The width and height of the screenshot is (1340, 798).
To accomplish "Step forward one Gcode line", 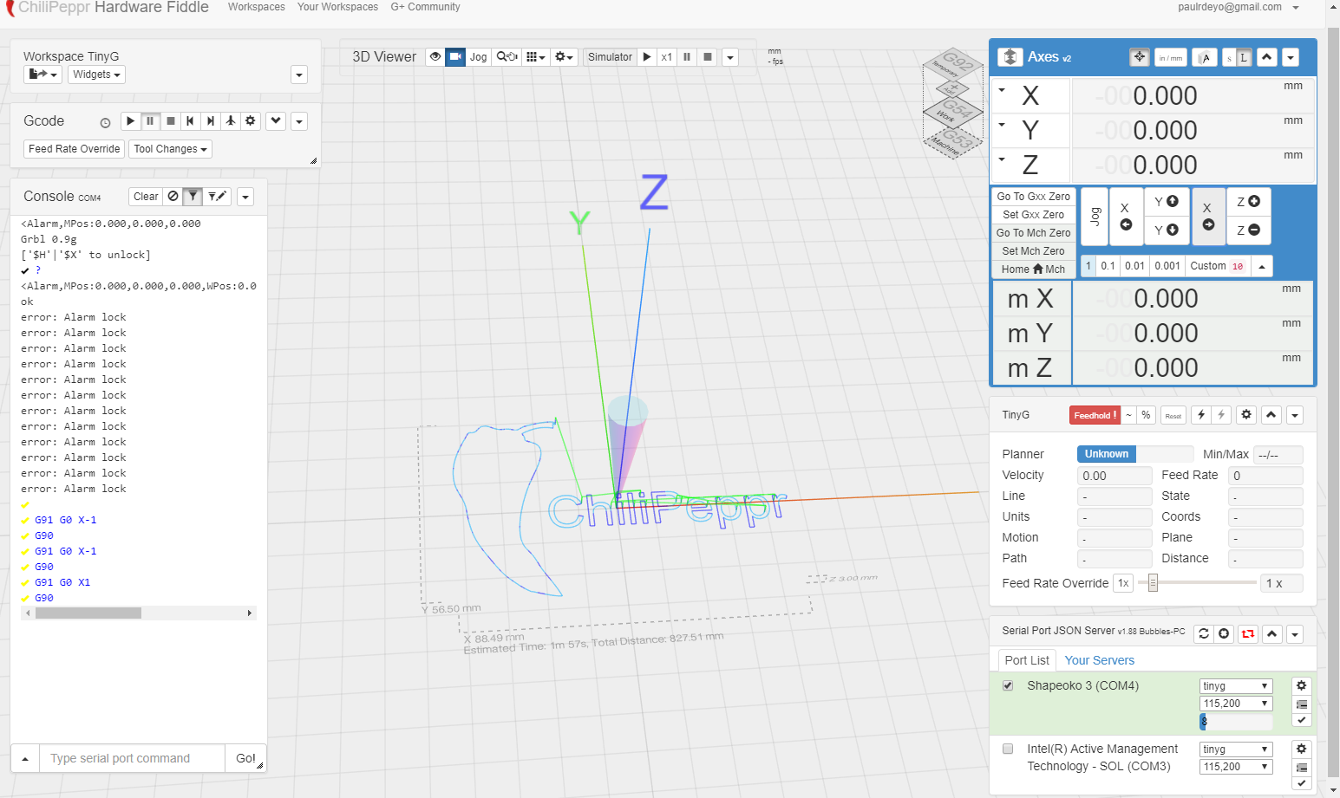I will (x=210, y=121).
